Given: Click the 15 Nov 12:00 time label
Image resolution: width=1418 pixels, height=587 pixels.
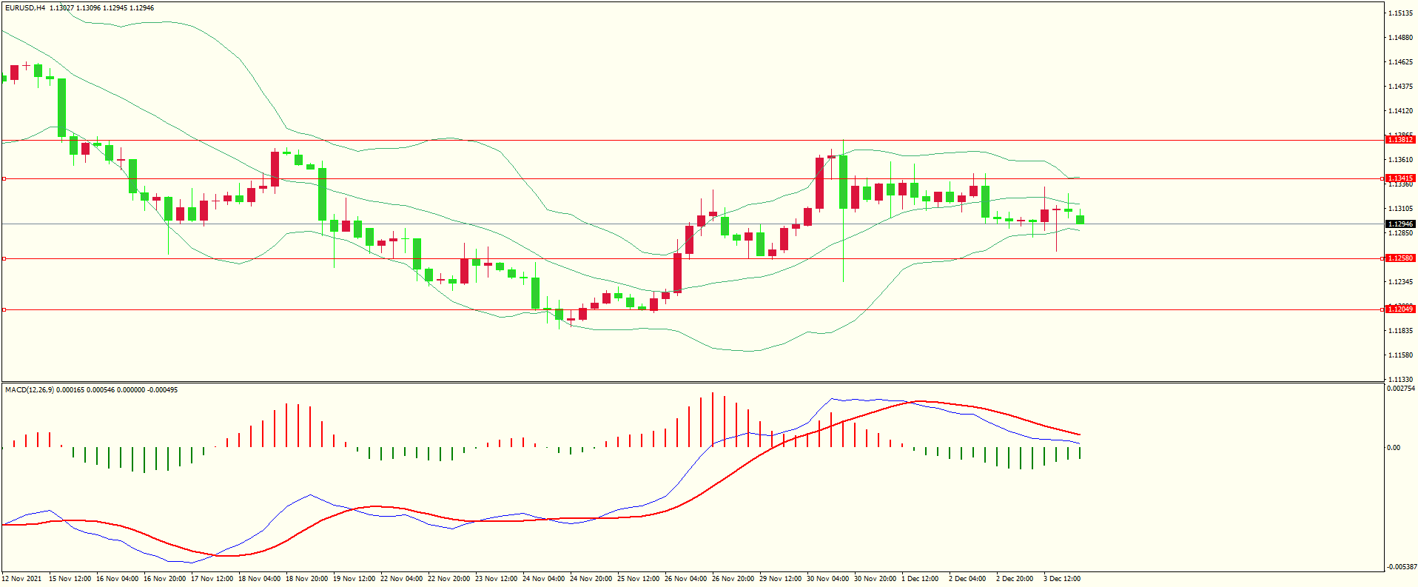Looking at the screenshot, I should (70, 579).
